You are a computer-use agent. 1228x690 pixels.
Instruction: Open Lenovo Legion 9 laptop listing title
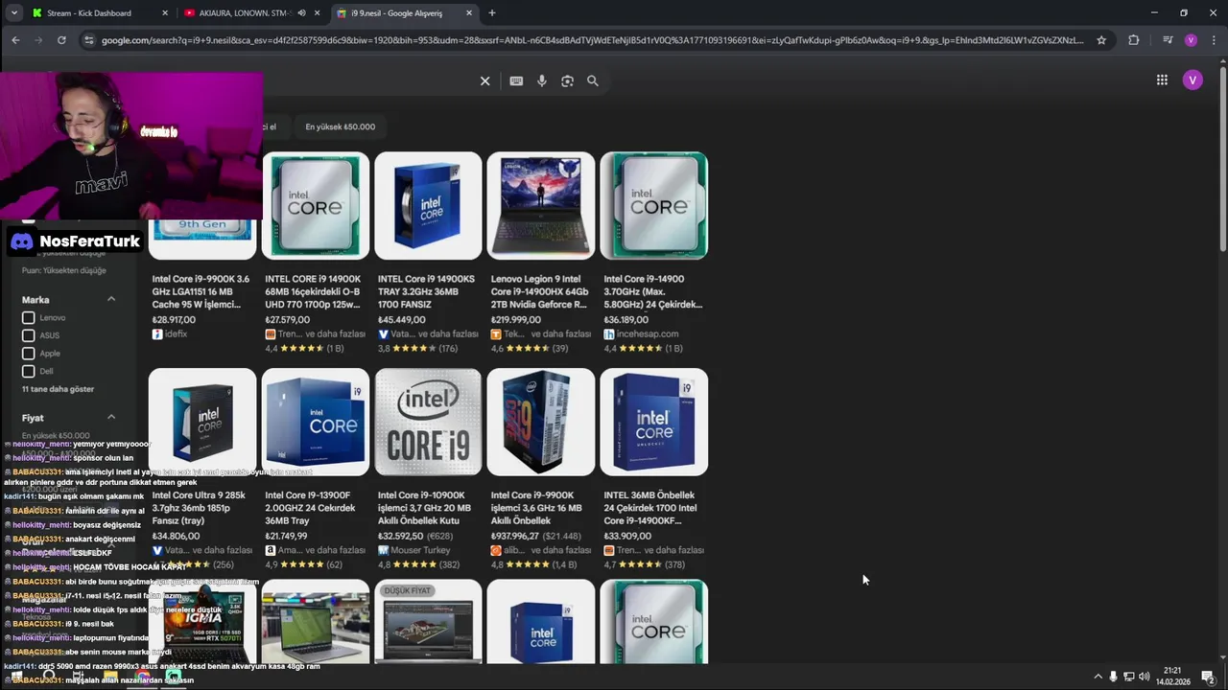[x=539, y=291]
